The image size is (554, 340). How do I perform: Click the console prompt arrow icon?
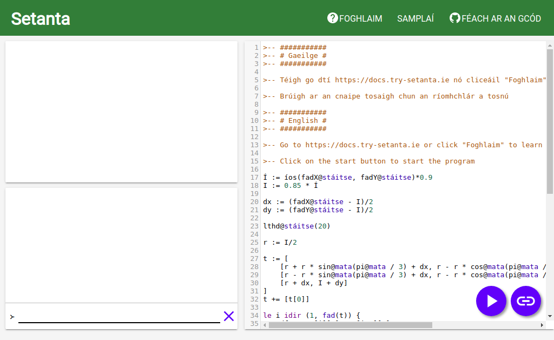pyautogui.click(x=12, y=317)
